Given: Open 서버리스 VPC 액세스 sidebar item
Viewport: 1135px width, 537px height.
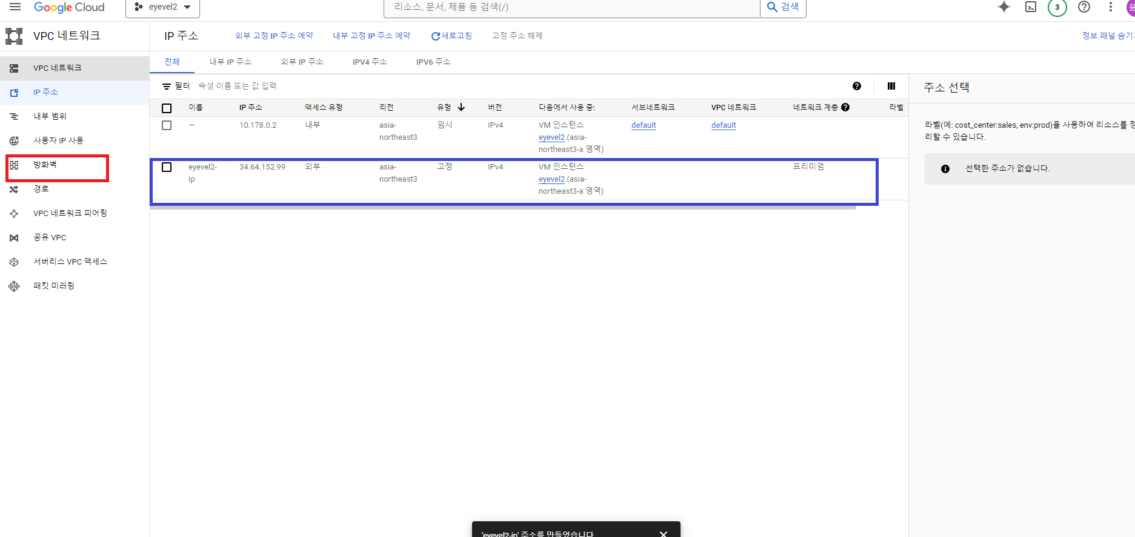Looking at the screenshot, I should click(x=75, y=262).
